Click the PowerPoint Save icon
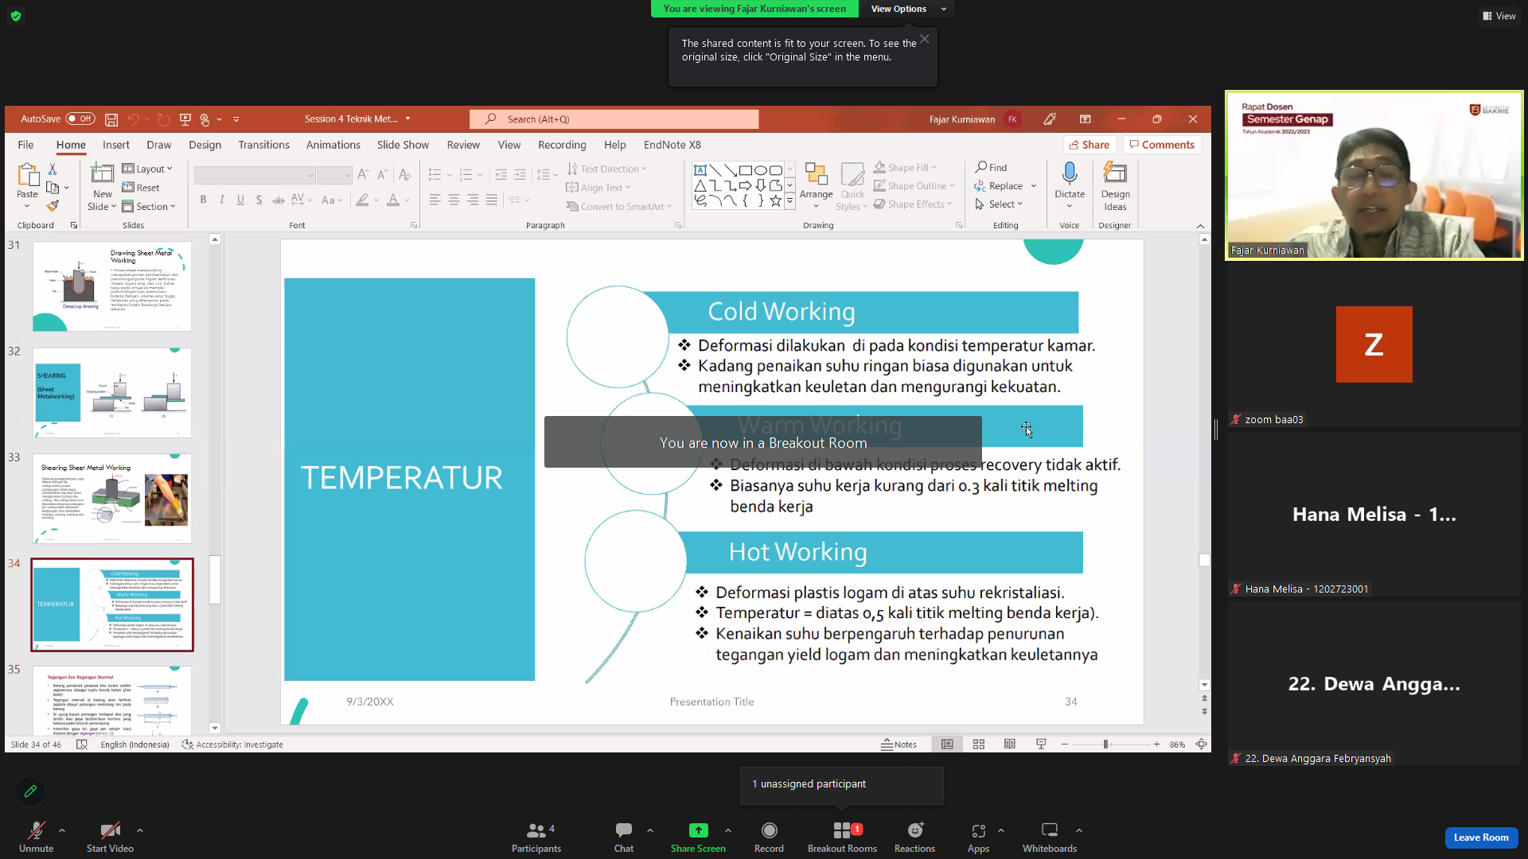This screenshot has height=859, width=1528. coord(111,119)
